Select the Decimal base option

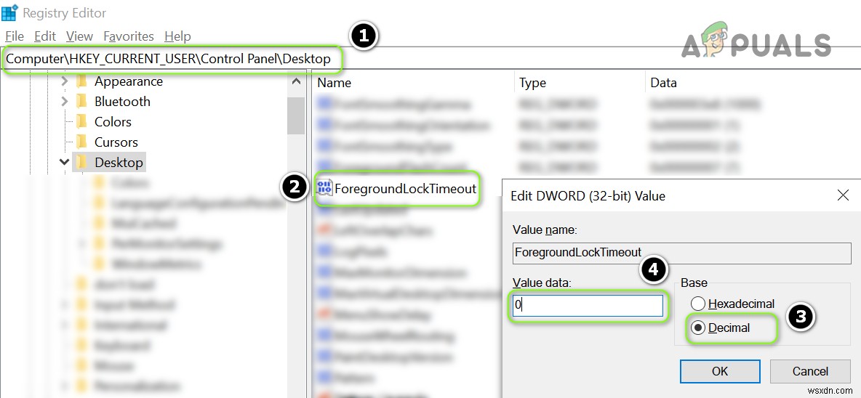[x=721, y=328]
